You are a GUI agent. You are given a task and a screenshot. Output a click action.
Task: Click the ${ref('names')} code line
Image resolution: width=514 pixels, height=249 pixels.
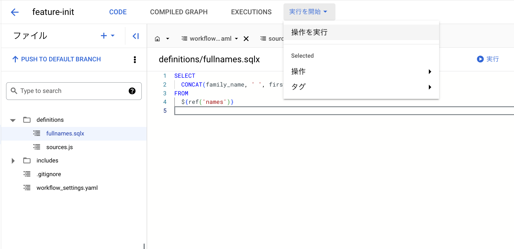(x=207, y=102)
